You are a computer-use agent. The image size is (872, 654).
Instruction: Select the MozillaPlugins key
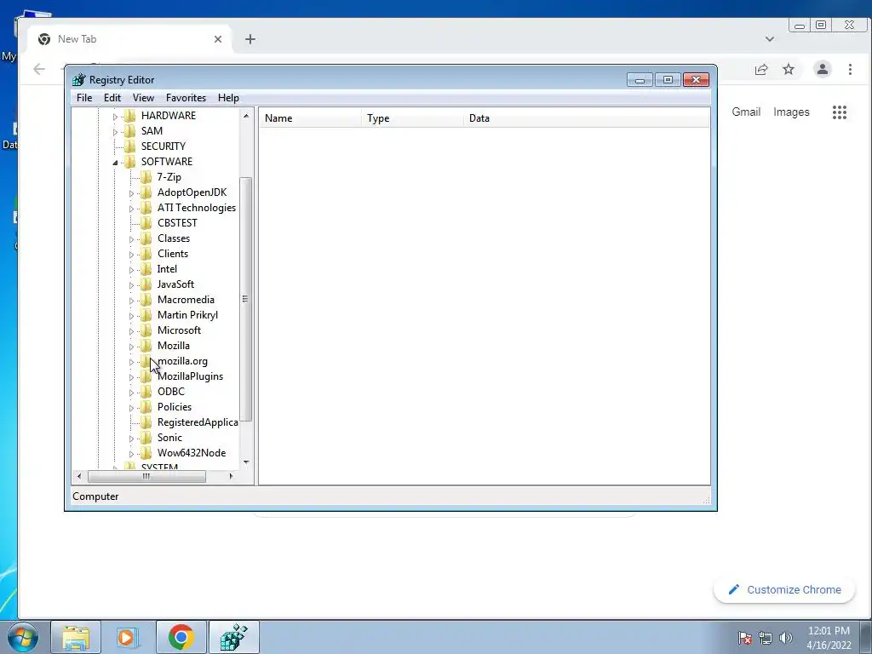(190, 376)
